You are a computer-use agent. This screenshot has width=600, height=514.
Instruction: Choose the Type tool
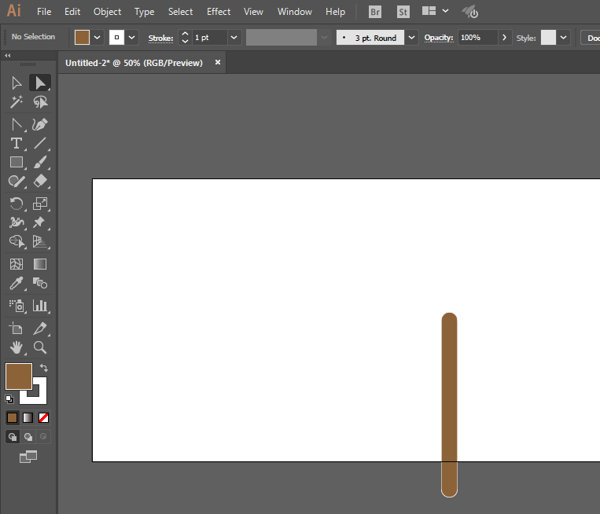pos(16,143)
